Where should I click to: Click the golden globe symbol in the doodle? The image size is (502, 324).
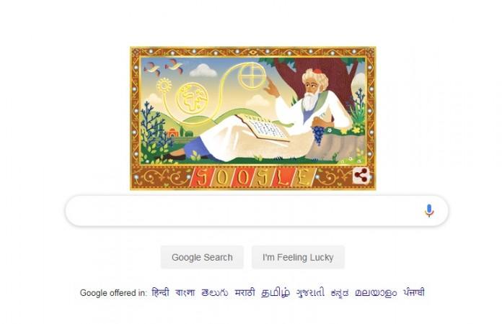click(x=193, y=98)
